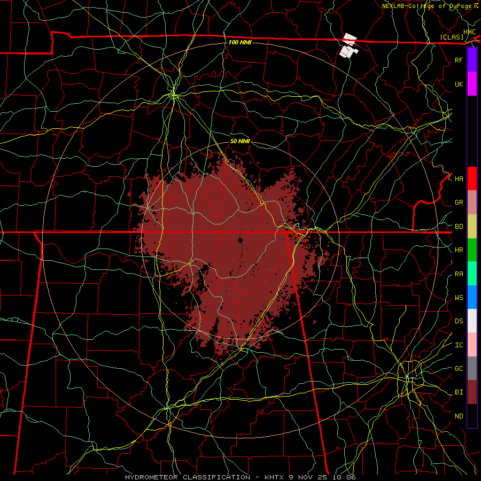Click the 'BD' legend label
Screen dimensions: 481x481
coord(459,227)
